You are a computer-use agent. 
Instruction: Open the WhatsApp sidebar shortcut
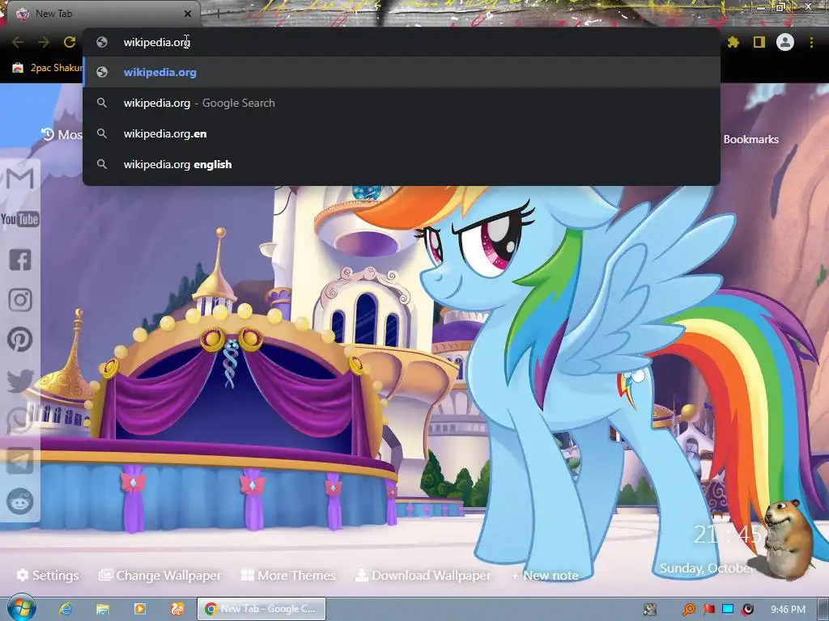tap(20, 420)
